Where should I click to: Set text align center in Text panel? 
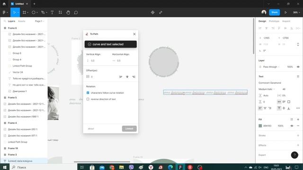[x=265, y=108]
